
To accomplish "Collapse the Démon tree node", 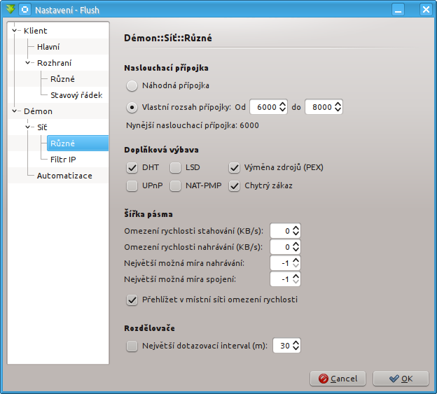I will point(15,111).
